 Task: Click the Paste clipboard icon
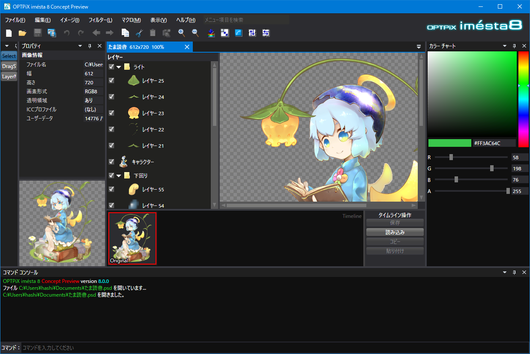[x=153, y=33]
